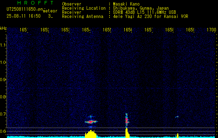This screenshot has height=138, width=218.
Task: Click the 'Receiver' field label
Action: (x=72, y=12)
